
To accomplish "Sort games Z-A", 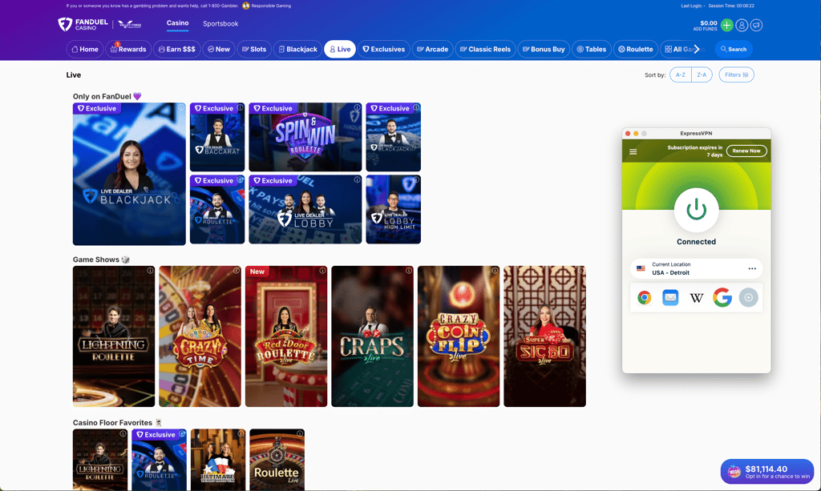I will 702,74.
